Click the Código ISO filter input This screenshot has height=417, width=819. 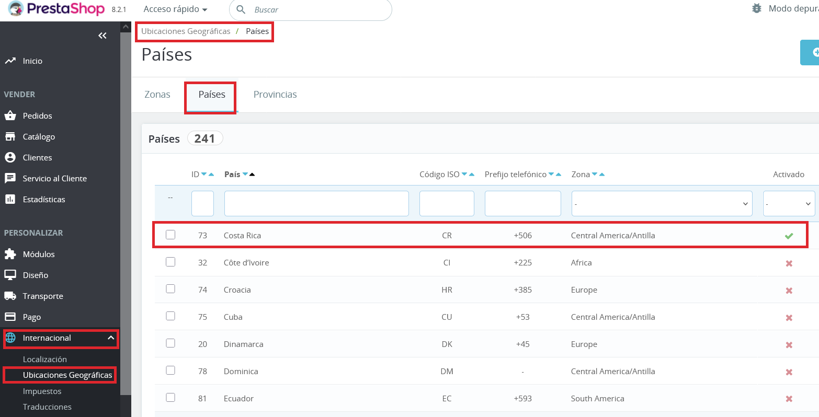447,203
